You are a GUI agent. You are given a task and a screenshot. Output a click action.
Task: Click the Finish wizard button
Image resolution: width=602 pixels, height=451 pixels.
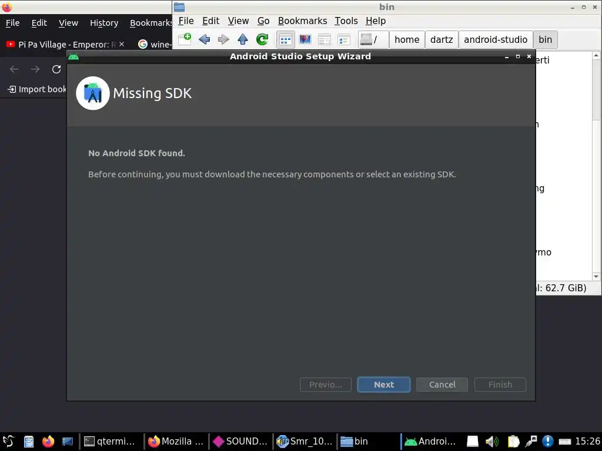pos(500,384)
